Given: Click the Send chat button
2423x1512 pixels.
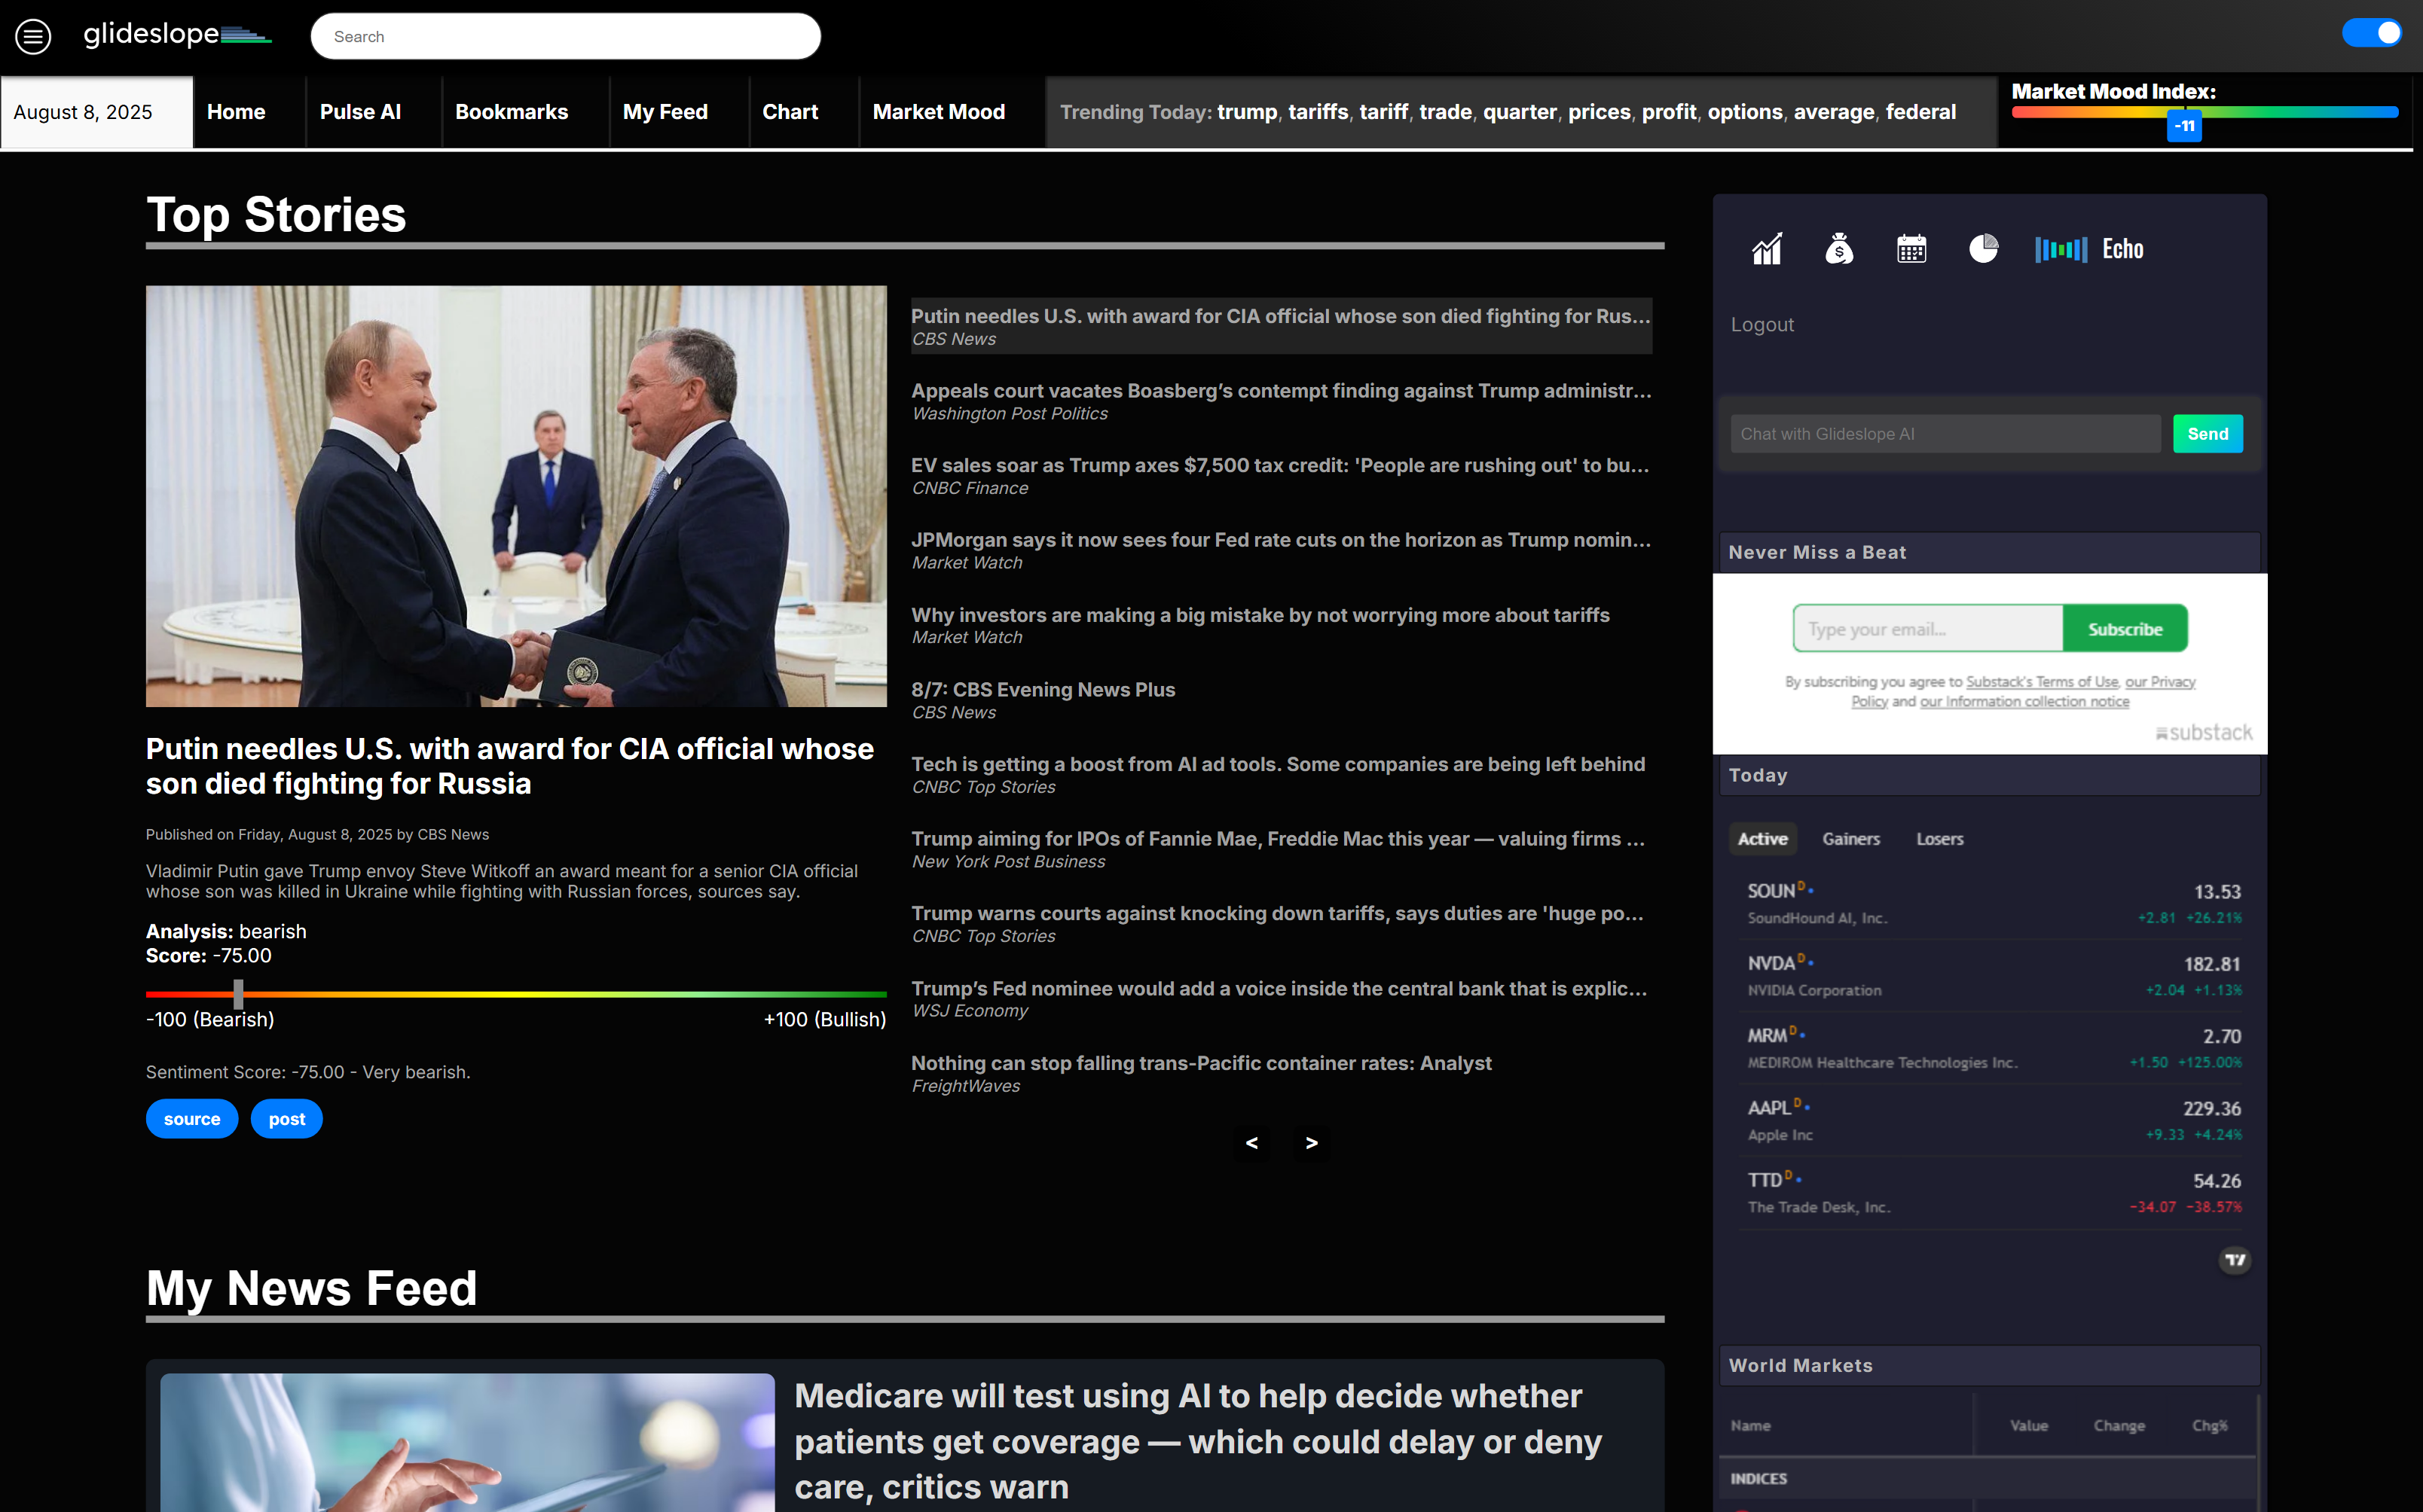Looking at the screenshot, I should [2207, 434].
